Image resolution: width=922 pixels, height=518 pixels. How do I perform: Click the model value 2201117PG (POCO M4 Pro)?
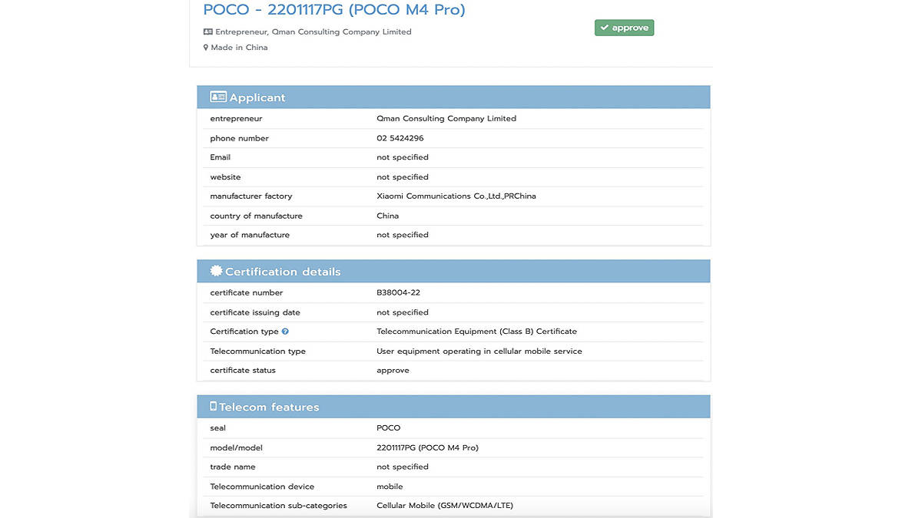[x=427, y=447]
